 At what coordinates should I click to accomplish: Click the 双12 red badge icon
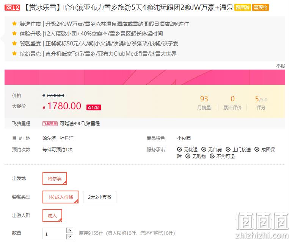[x=12, y=8]
